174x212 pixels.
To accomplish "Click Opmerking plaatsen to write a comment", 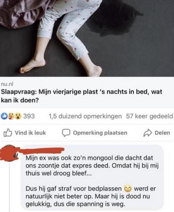I will [x=95, y=133].
